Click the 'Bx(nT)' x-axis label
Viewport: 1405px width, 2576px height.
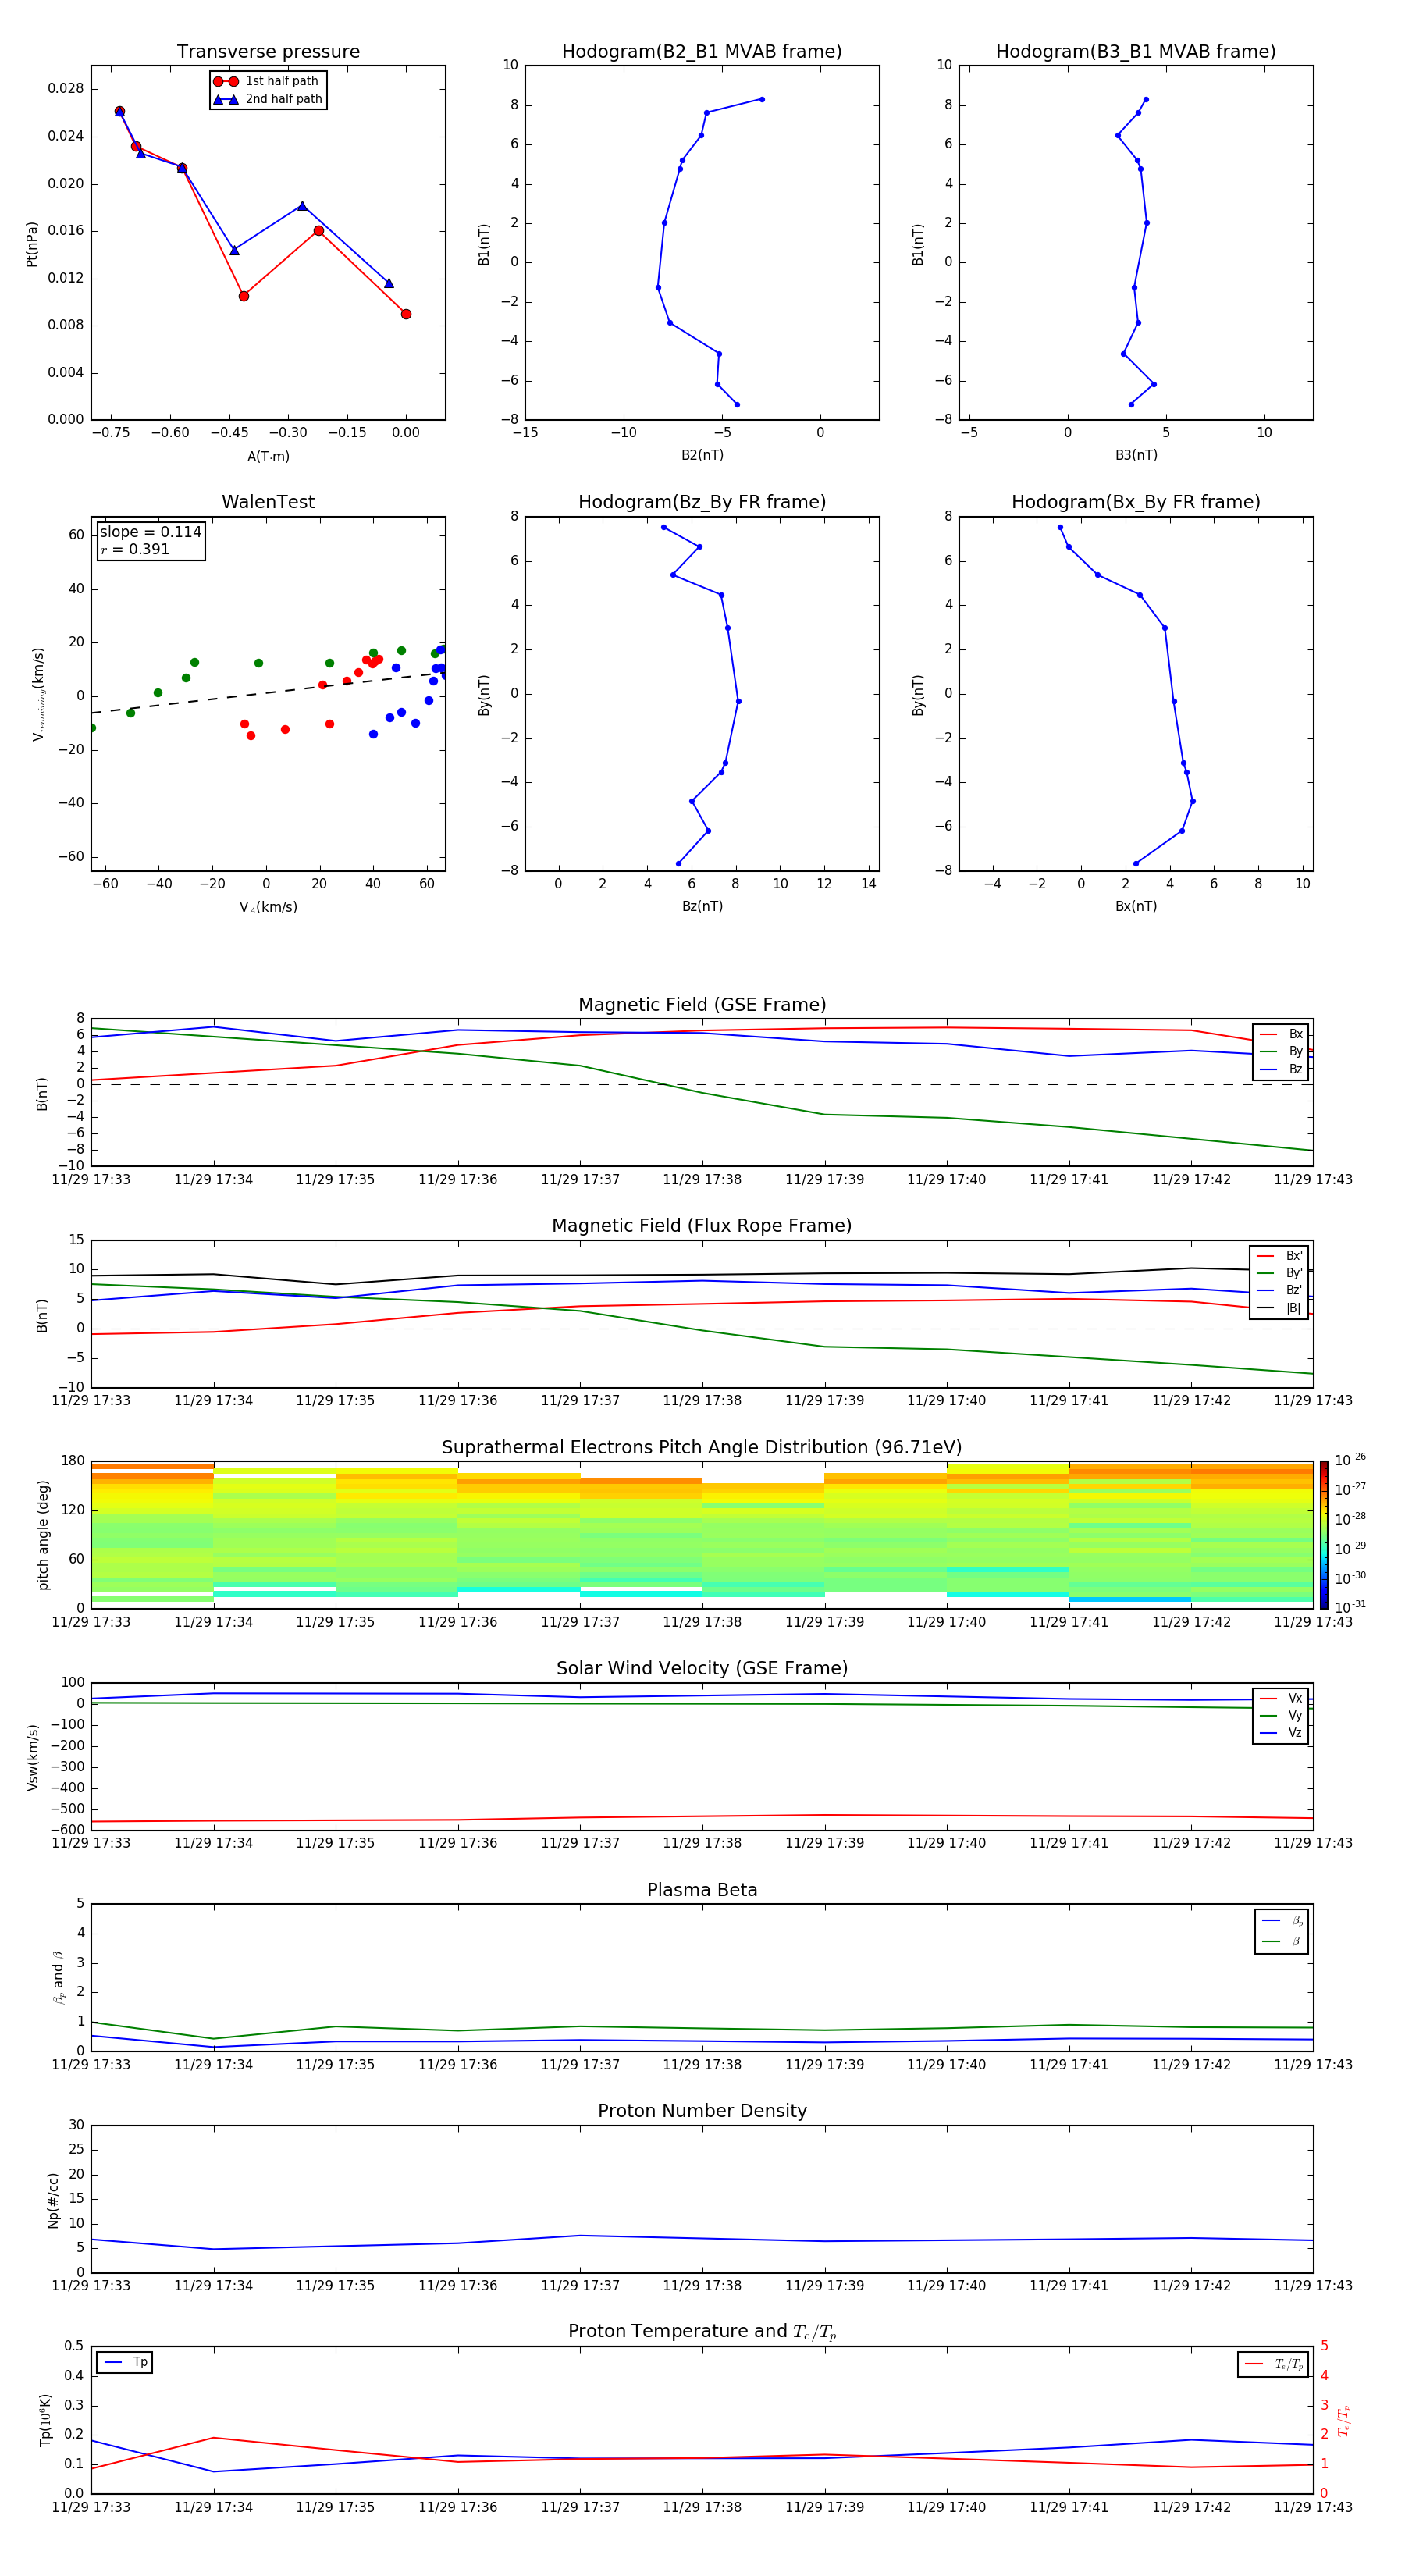[x=1136, y=906]
